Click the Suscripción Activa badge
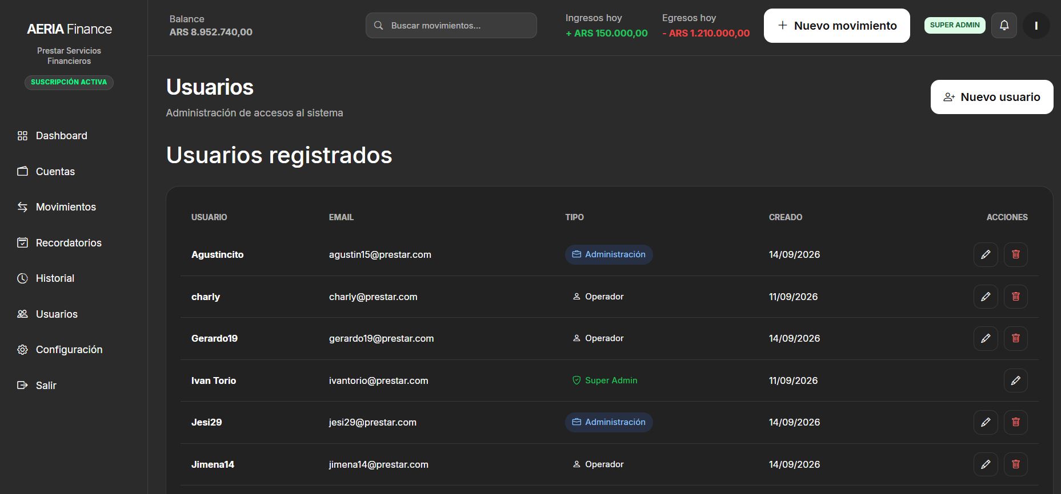Screen dimensions: 1061x494 [69, 82]
